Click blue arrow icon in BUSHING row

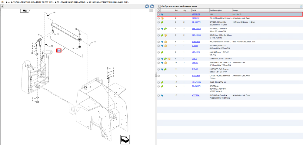pyautogui.click(x=162, y=95)
